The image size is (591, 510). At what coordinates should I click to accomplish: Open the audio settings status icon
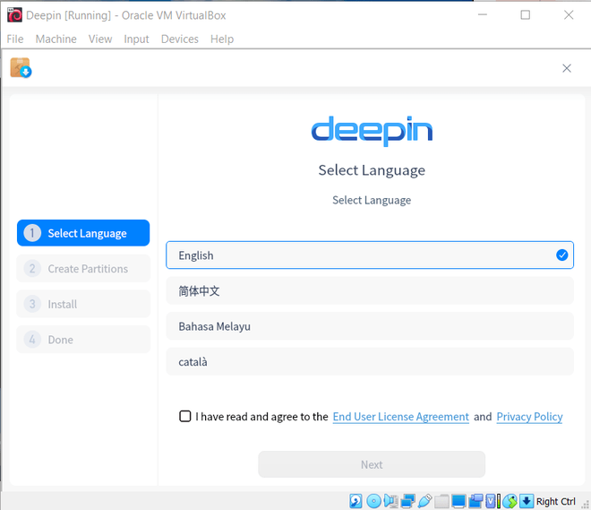coord(390,501)
